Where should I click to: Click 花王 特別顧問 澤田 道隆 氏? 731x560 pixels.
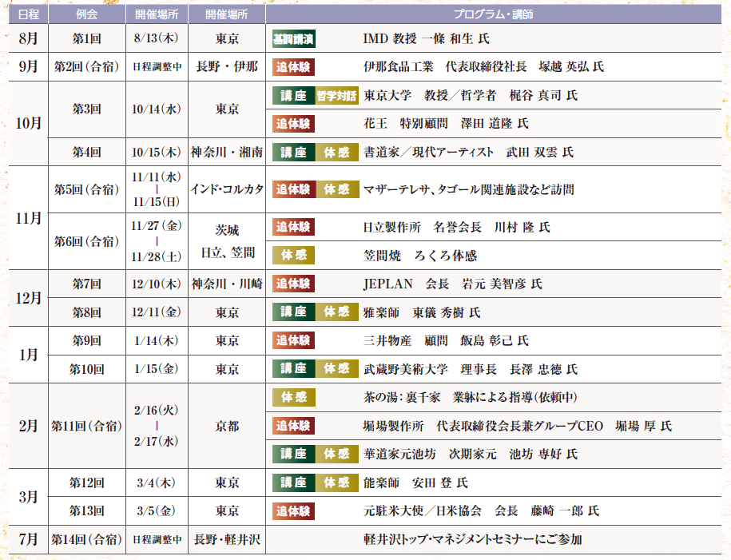pyautogui.click(x=446, y=124)
